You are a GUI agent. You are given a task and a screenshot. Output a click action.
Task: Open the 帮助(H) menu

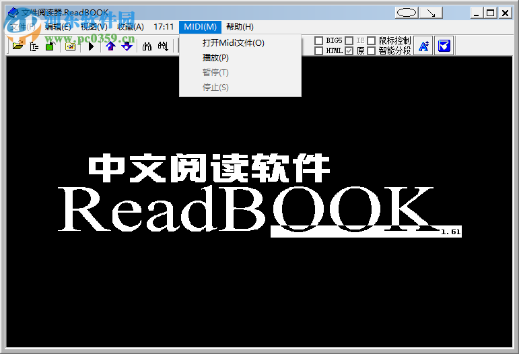240,27
